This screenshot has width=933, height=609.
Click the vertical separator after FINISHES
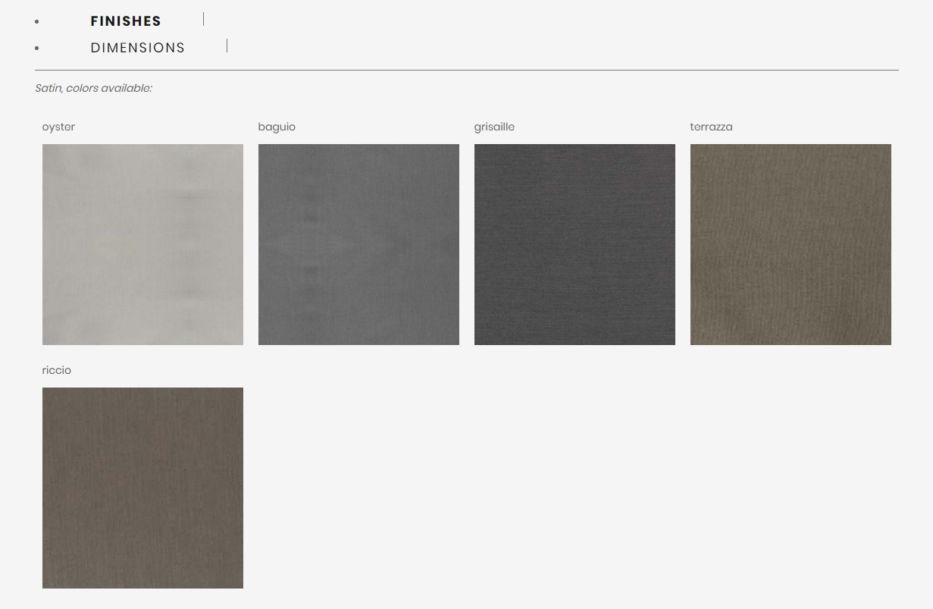click(x=203, y=19)
